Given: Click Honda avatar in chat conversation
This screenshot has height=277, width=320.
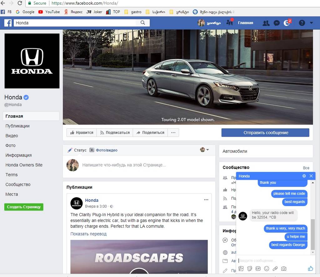Looking at the screenshot, I should tap(243, 216).
